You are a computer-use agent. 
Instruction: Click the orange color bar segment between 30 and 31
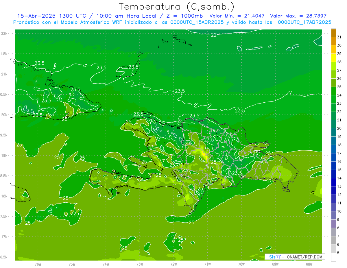tap(333, 41)
